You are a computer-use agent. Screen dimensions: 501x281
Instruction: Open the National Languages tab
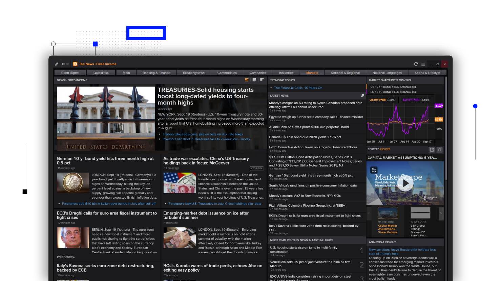(x=387, y=73)
